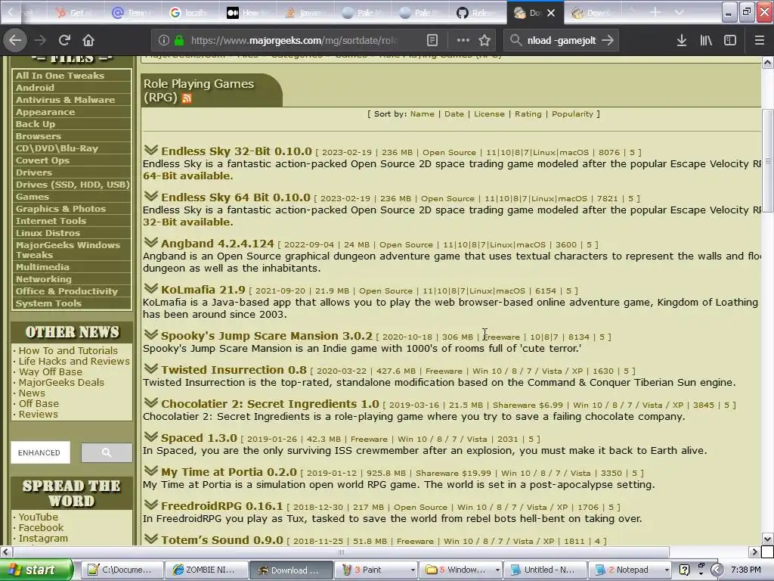
Task: Expand Spooky's Jump Scare Mansion arrow
Action: pos(151,334)
